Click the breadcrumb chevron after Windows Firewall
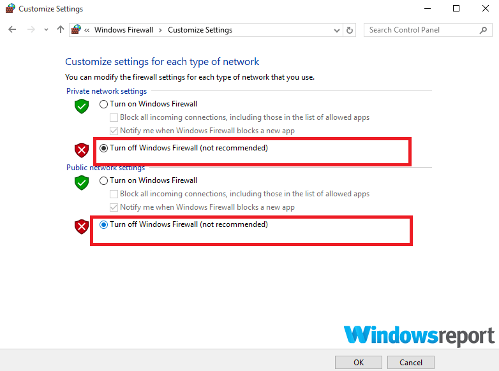The width and height of the screenshot is (499, 371). click(160, 30)
